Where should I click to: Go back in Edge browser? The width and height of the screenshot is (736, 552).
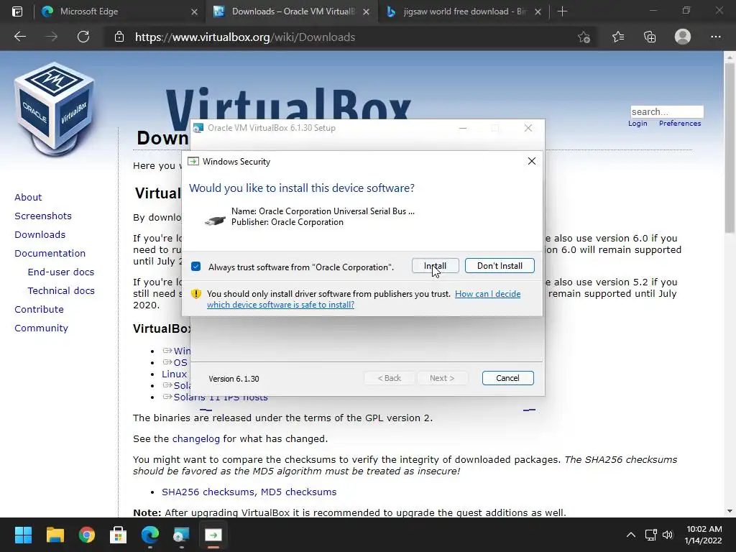point(19,37)
